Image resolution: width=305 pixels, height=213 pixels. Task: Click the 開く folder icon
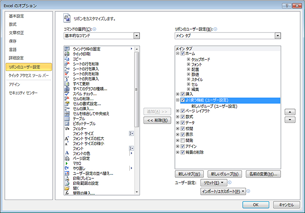pyautogui.click(x=67, y=188)
